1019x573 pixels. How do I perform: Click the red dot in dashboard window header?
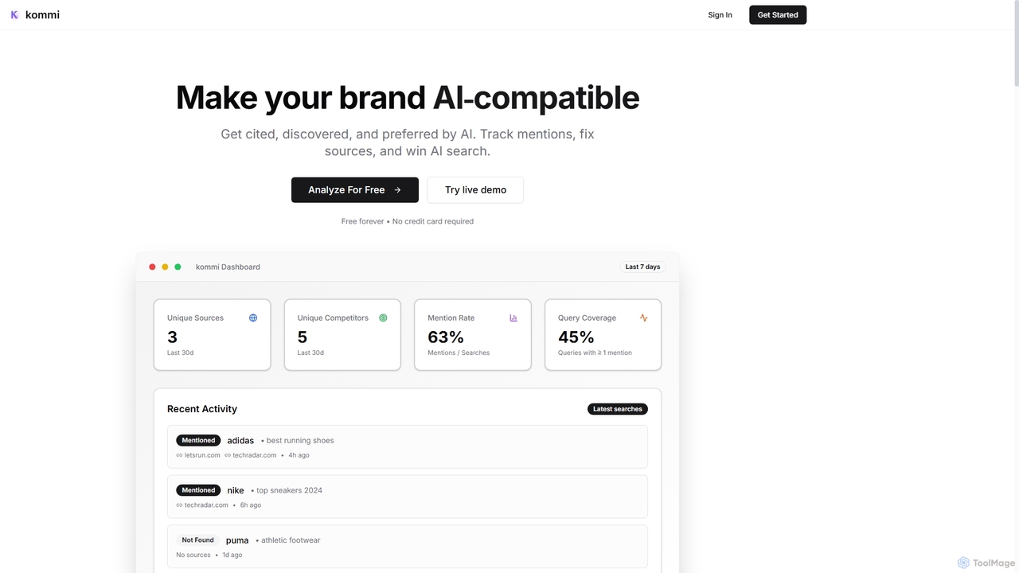153,267
